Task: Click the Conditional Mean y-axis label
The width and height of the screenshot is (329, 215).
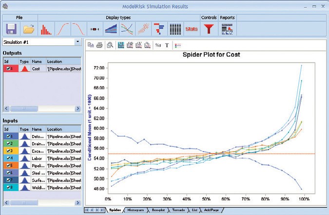Action: click(90, 127)
